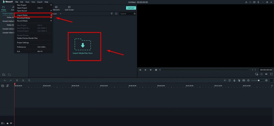Click the Redo arrow in timeline toolbar
The image size is (274, 126).
click(11, 80)
